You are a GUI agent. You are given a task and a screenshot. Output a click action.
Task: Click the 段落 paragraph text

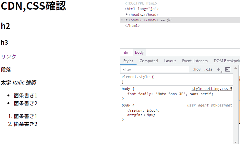click(6, 70)
